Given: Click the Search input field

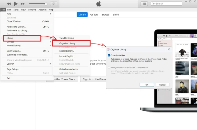Looking at the screenshot, I should click(x=166, y=4).
